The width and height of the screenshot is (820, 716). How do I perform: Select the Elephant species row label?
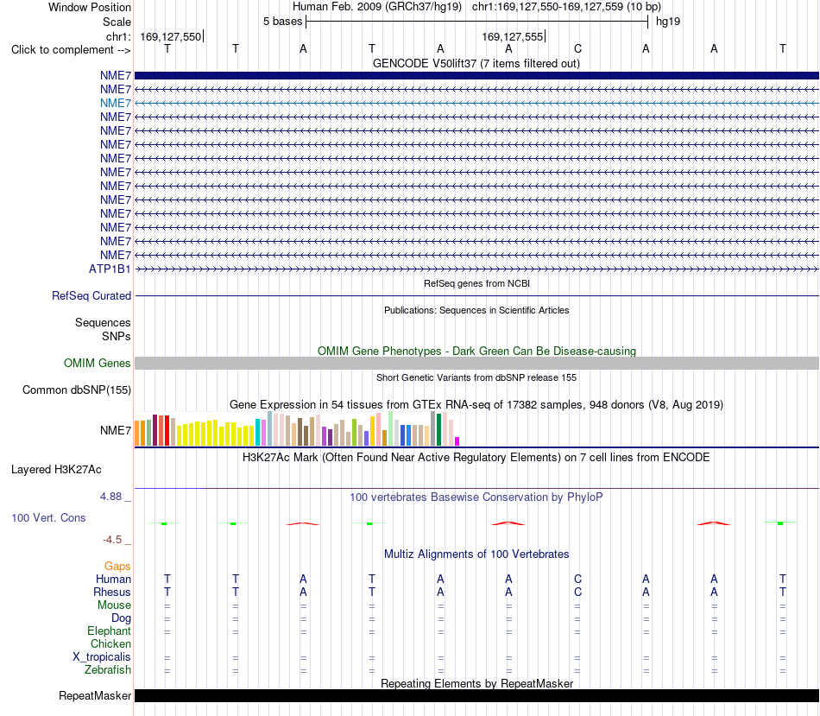coord(109,631)
